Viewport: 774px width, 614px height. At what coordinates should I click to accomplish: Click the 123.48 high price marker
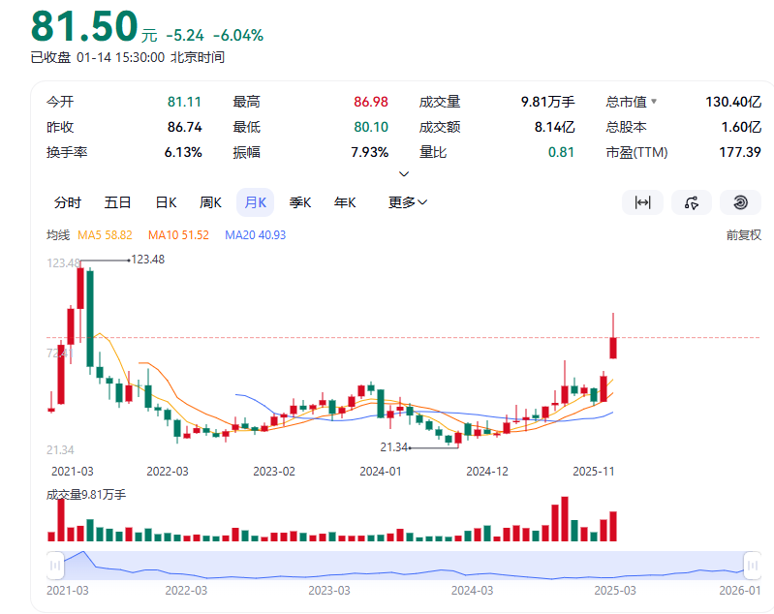[147, 260]
